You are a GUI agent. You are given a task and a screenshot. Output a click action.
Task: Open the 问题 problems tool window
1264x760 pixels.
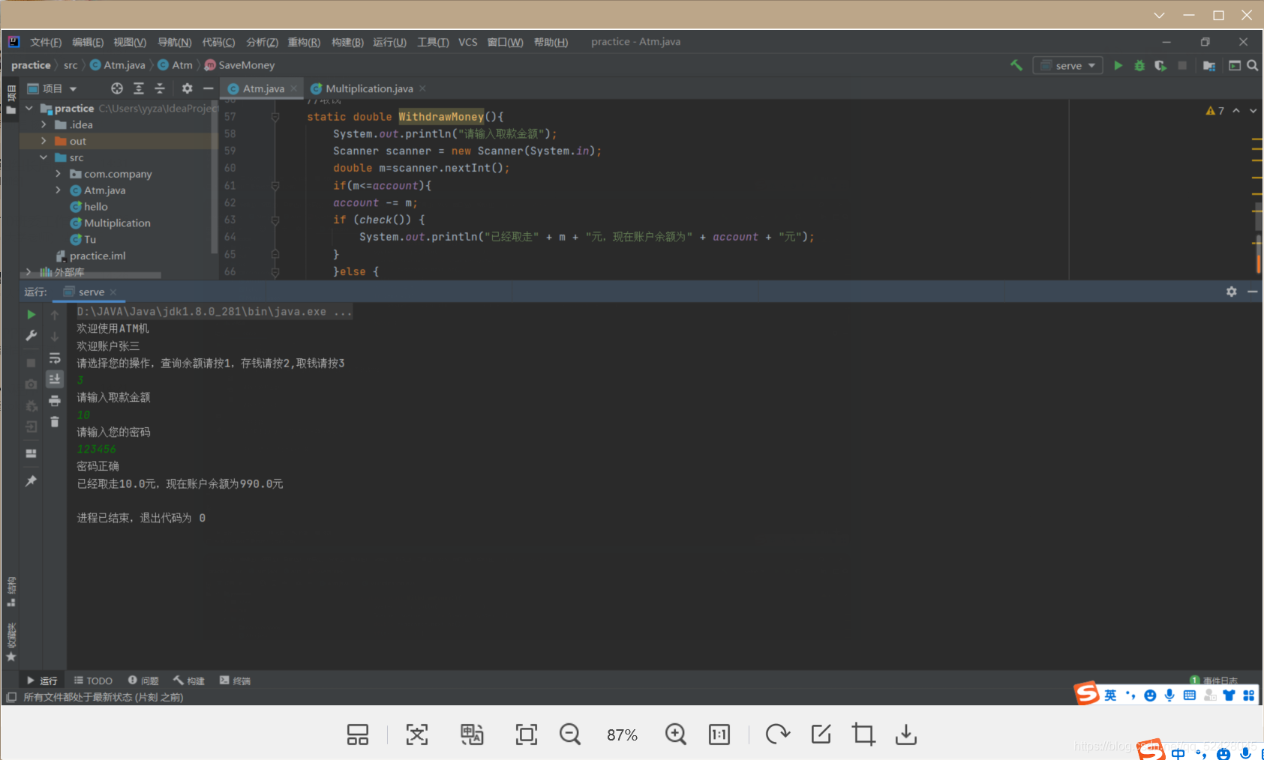(143, 681)
